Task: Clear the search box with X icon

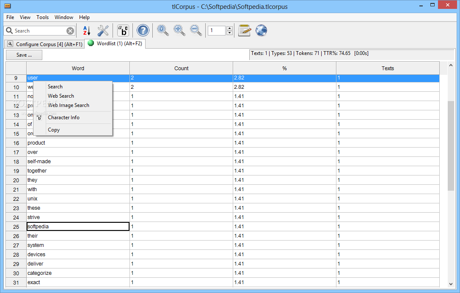Action: click(x=70, y=31)
